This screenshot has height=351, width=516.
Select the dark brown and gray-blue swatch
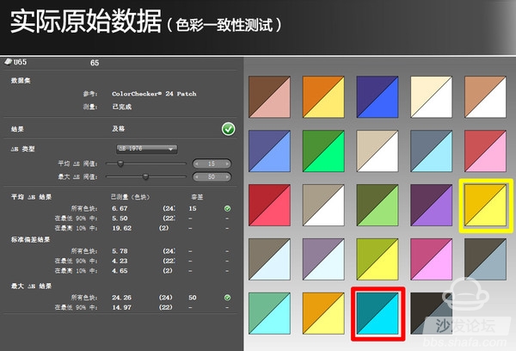[485, 260]
